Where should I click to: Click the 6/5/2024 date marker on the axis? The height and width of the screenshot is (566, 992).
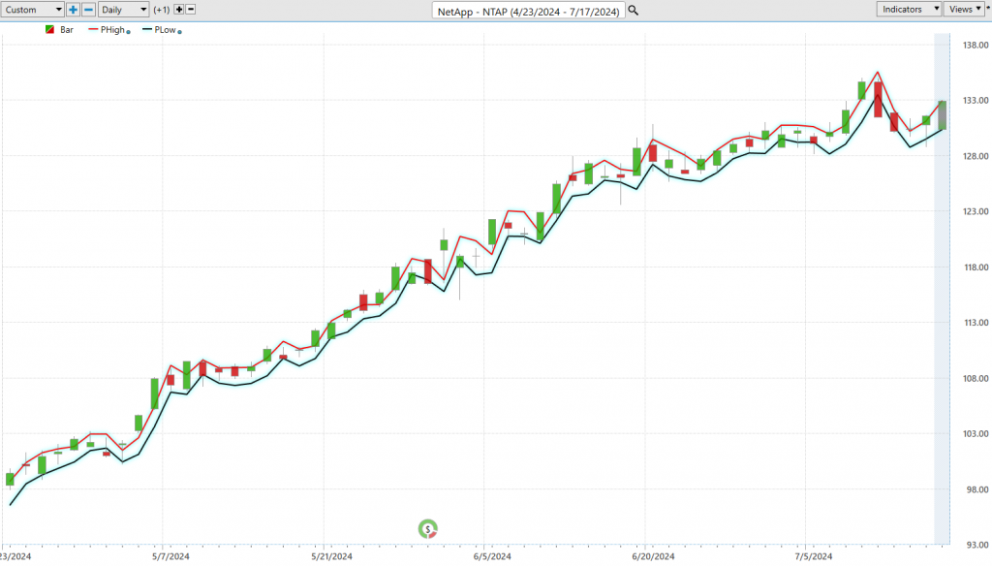(x=492, y=557)
